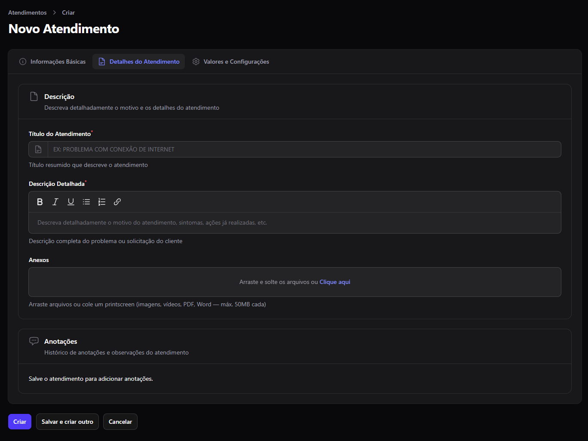Click 'Descreva detalhadamente o motivo e os detalhes' subtitle

coord(132,108)
